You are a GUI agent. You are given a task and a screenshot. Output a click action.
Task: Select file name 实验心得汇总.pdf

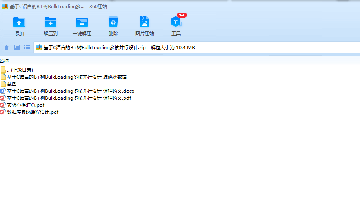click(26, 105)
